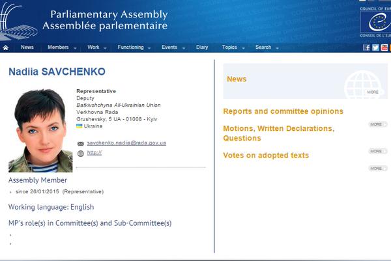Click the email envelope icon
This screenshot has height=261, width=391.
(81, 144)
